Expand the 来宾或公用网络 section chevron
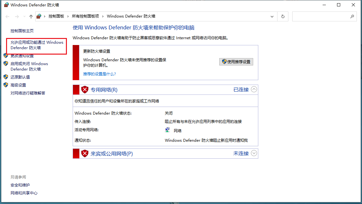This screenshot has height=204, width=362. [254, 153]
